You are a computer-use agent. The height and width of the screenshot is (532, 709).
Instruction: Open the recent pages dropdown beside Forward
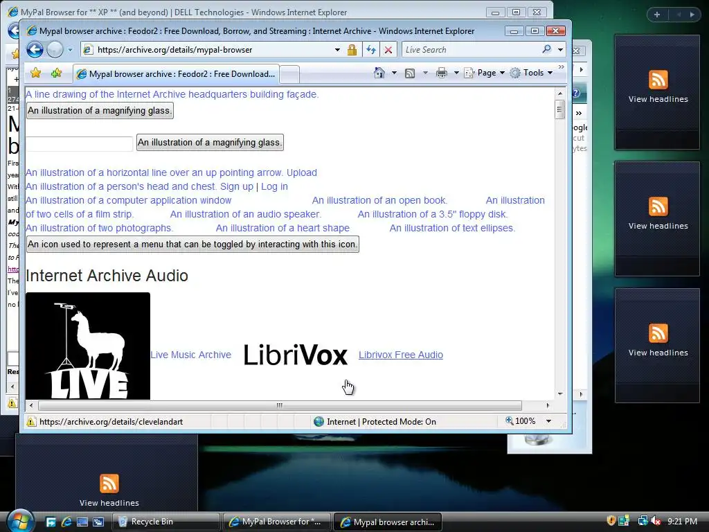coord(70,50)
